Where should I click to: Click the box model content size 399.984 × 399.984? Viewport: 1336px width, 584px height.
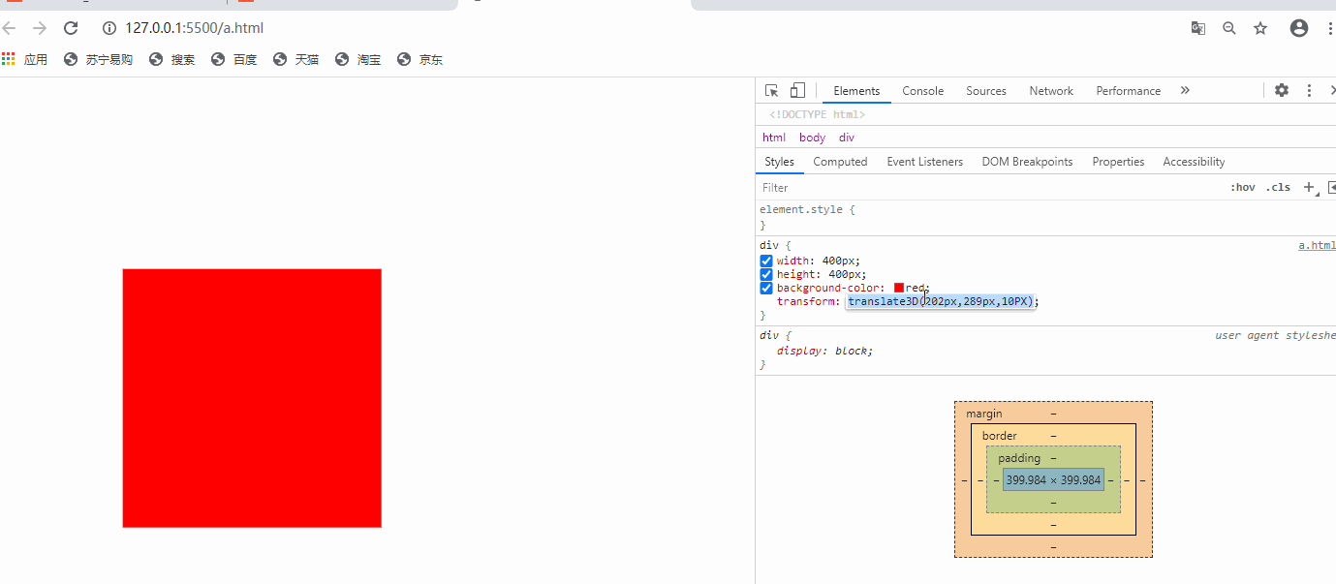pyautogui.click(x=1053, y=479)
